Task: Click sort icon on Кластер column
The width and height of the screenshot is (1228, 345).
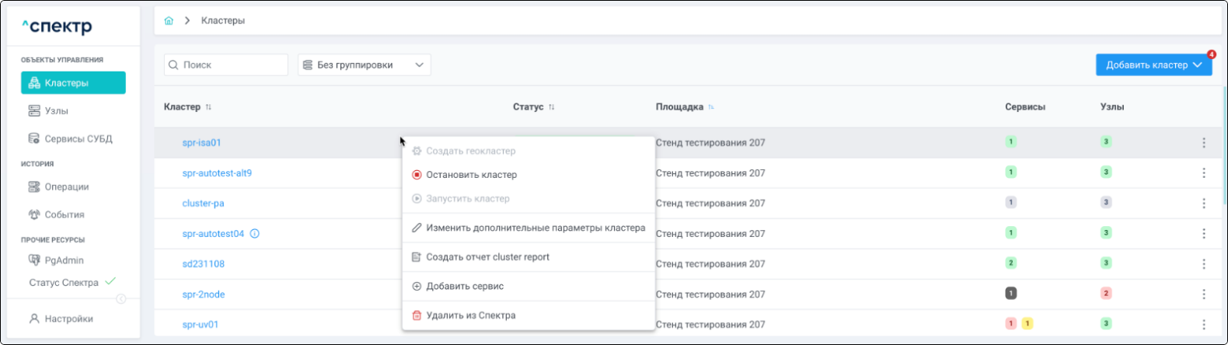Action: pyautogui.click(x=208, y=107)
